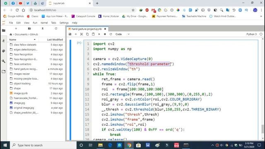Open the Settings menu
The height and width of the screenshot is (149, 265).
click(64, 23)
